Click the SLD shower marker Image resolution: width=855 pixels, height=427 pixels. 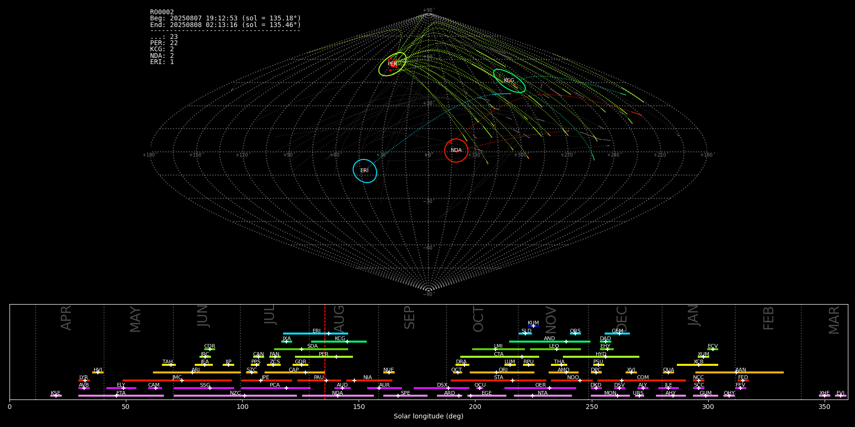pos(525,334)
